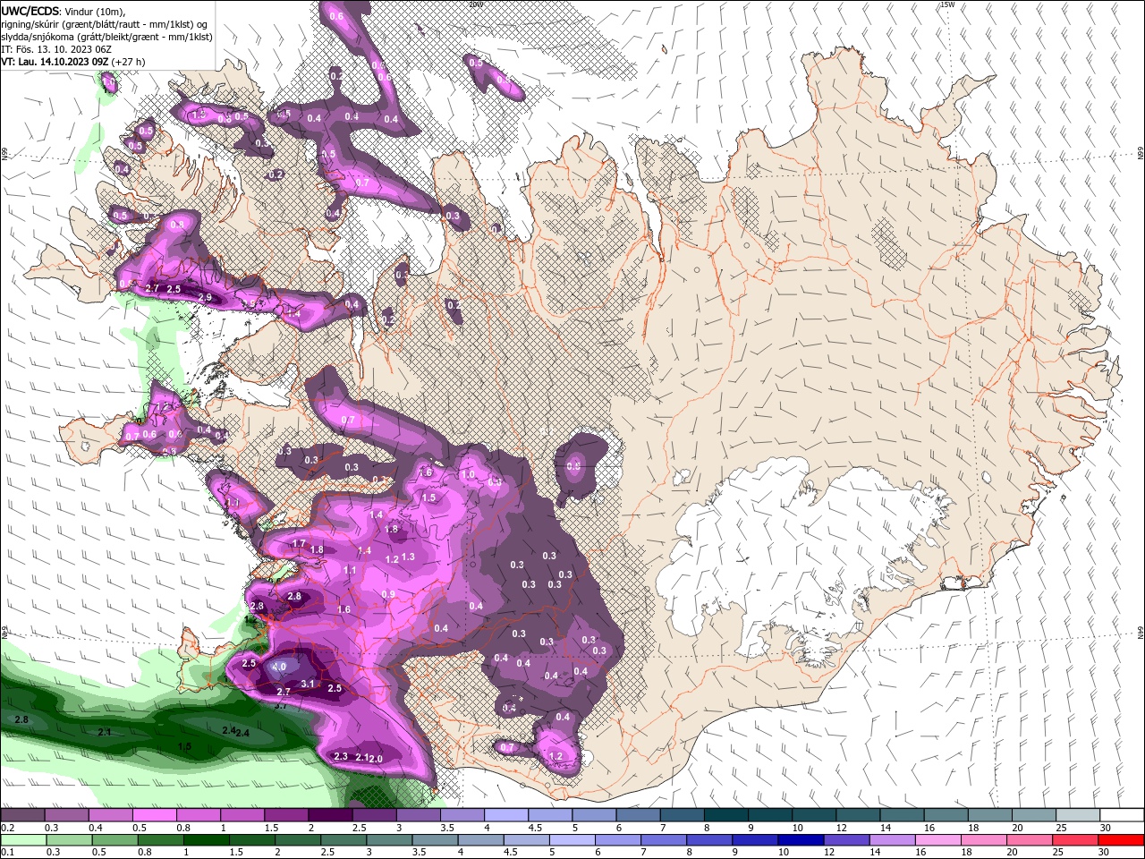Click the red 30 swatch on the rain scale
This screenshot has height=859, width=1145.
coord(1121,840)
